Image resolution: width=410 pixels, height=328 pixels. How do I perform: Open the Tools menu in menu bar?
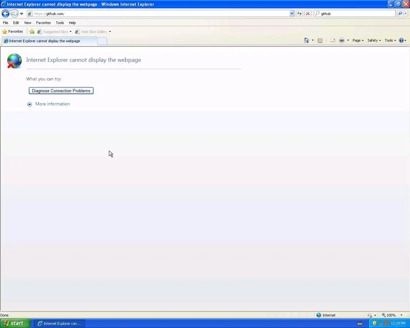point(60,23)
